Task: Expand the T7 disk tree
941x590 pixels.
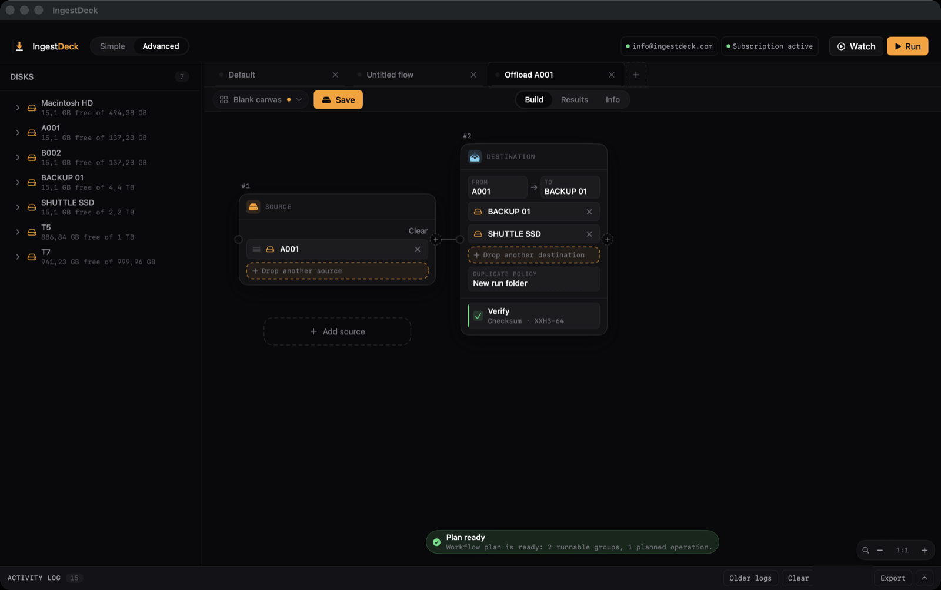Action: point(18,257)
